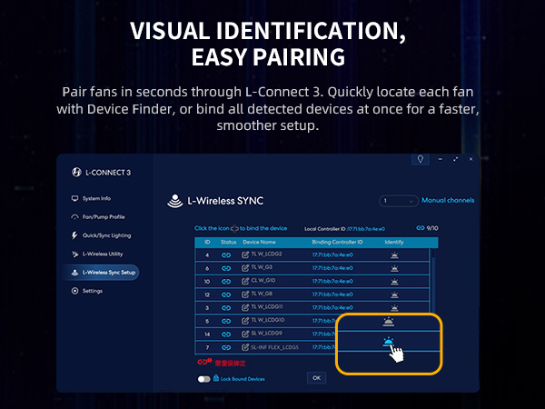
Task: Rename device TL W_LCDG10 via its edit icon
Action: 245,321
